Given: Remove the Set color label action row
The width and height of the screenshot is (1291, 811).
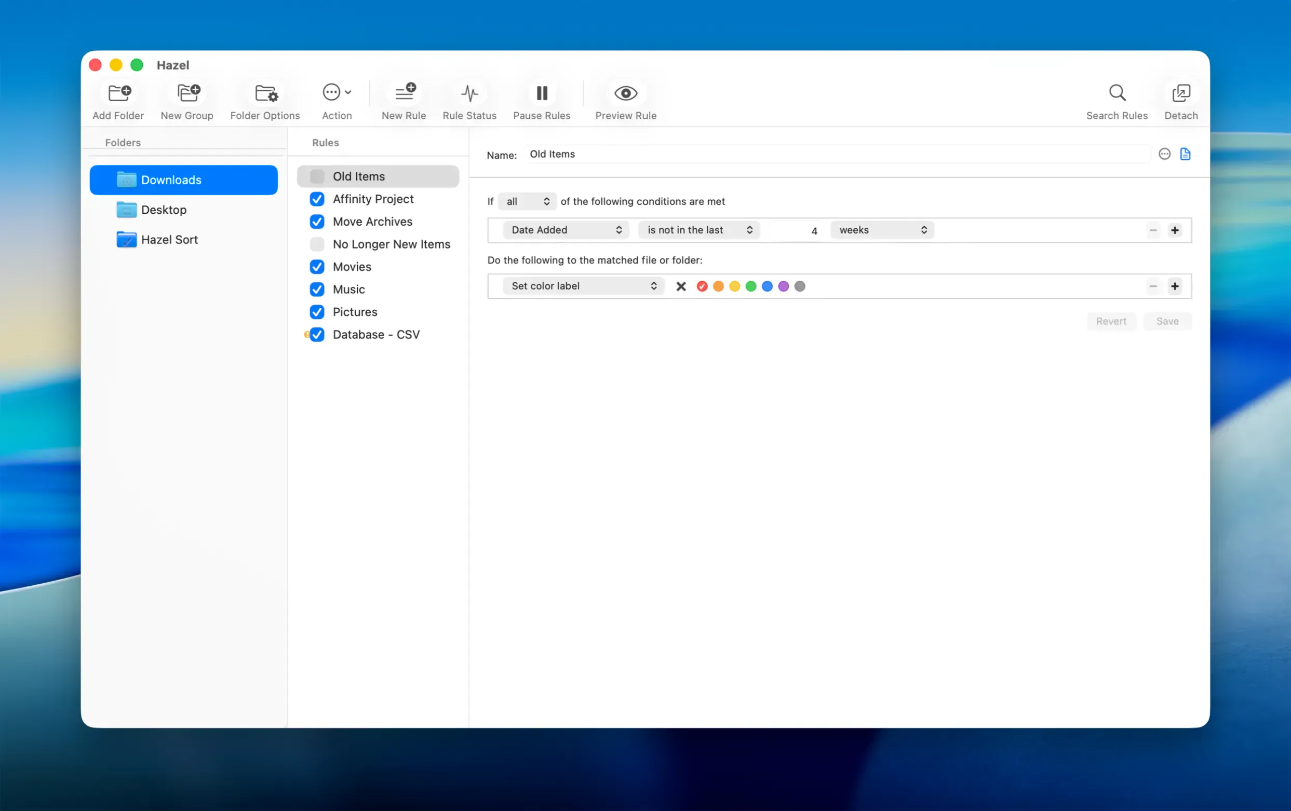Looking at the screenshot, I should point(1153,286).
